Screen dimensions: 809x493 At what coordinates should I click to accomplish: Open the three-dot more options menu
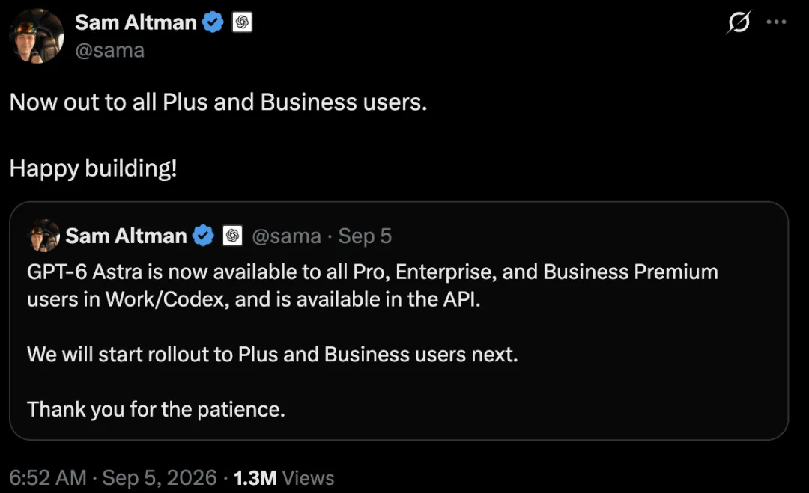pos(776,22)
